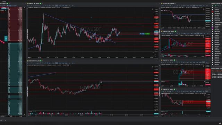This screenshot has width=222, height=125.
Task: Jump to latest bar in third right-column COWUSDT chart
Action: tap(204, 66)
